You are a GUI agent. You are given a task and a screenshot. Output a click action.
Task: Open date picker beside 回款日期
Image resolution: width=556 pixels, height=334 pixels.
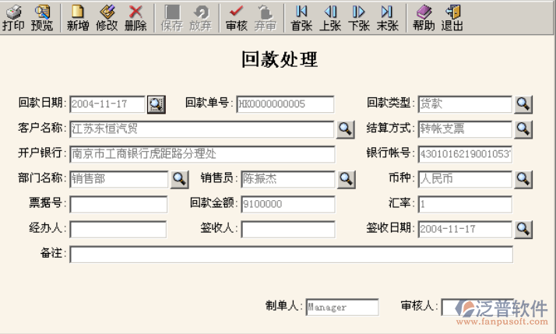coord(157,104)
